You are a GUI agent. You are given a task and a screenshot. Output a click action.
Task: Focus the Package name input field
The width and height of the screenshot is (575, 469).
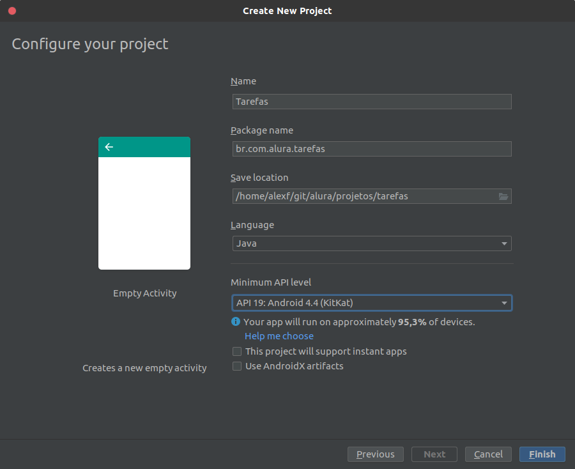point(372,149)
